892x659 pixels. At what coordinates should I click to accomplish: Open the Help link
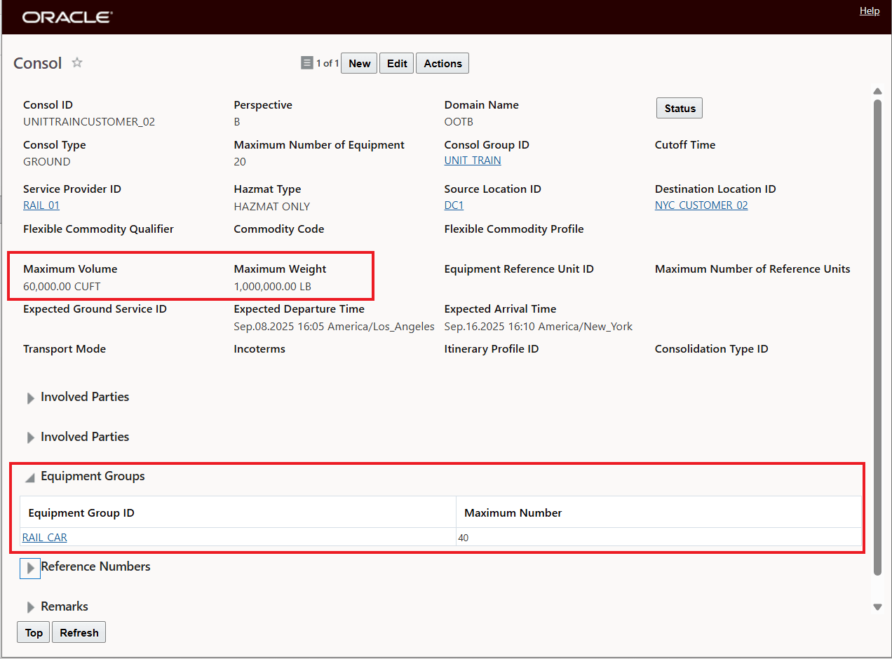click(x=870, y=11)
